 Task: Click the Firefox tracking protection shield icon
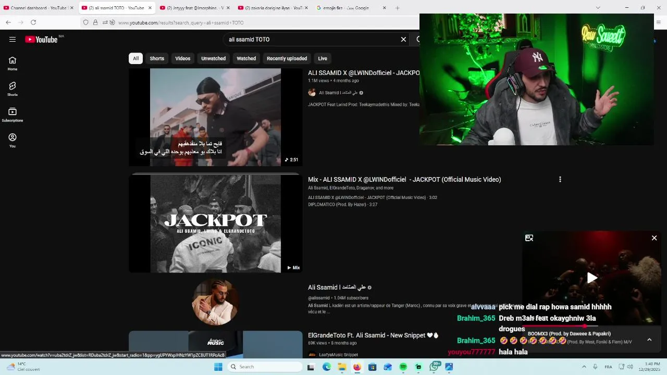86,22
